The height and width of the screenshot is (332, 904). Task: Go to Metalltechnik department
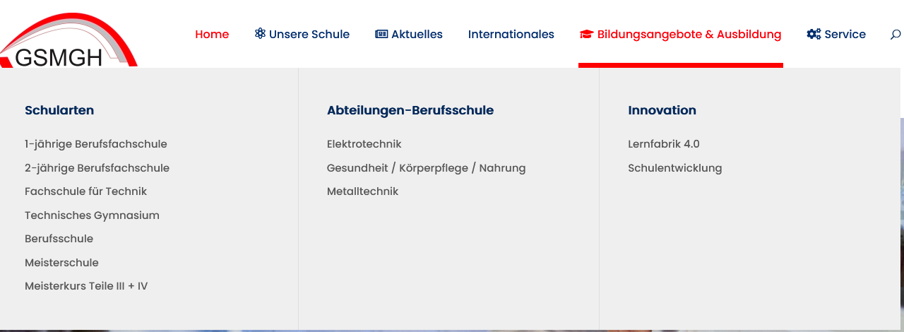click(362, 191)
